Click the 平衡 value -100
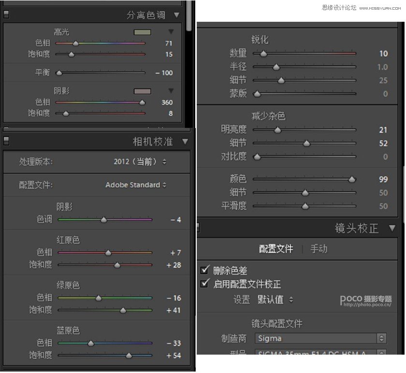406x373 pixels. (164, 73)
